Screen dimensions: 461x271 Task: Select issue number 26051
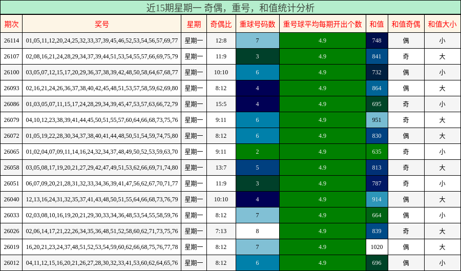tap(11, 183)
